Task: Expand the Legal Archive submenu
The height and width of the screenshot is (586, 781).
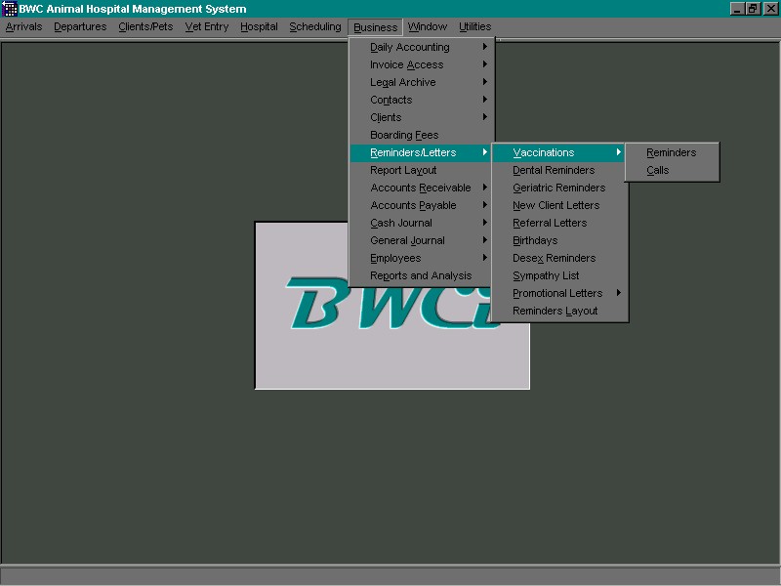Action: pyautogui.click(x=422, y=82)
